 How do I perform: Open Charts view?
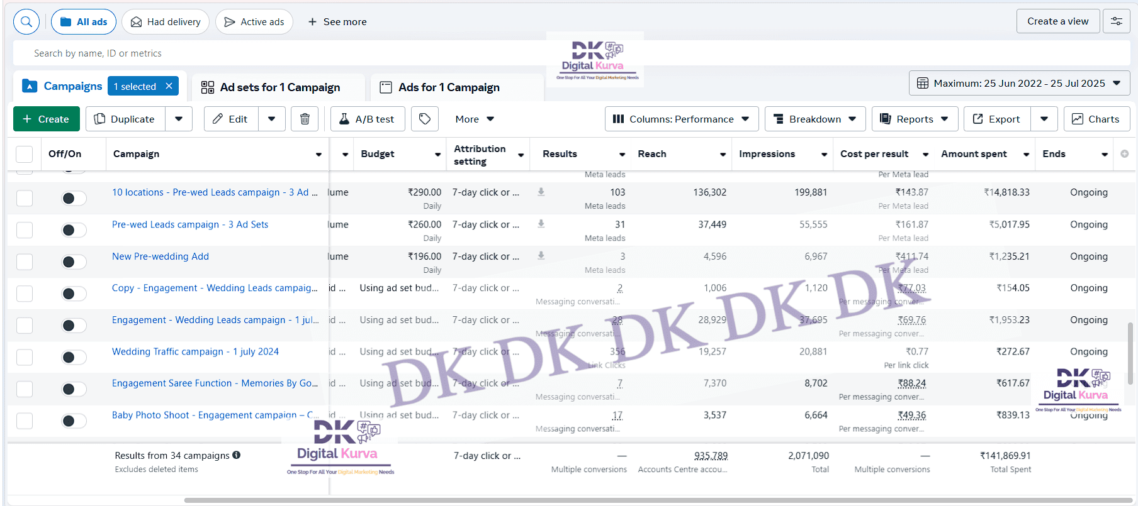[x=1096, y=119]
